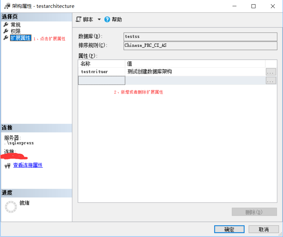Click the empty property name cell
The width and height of the screenshot is (283, 237).
click(x=102, y=81)
